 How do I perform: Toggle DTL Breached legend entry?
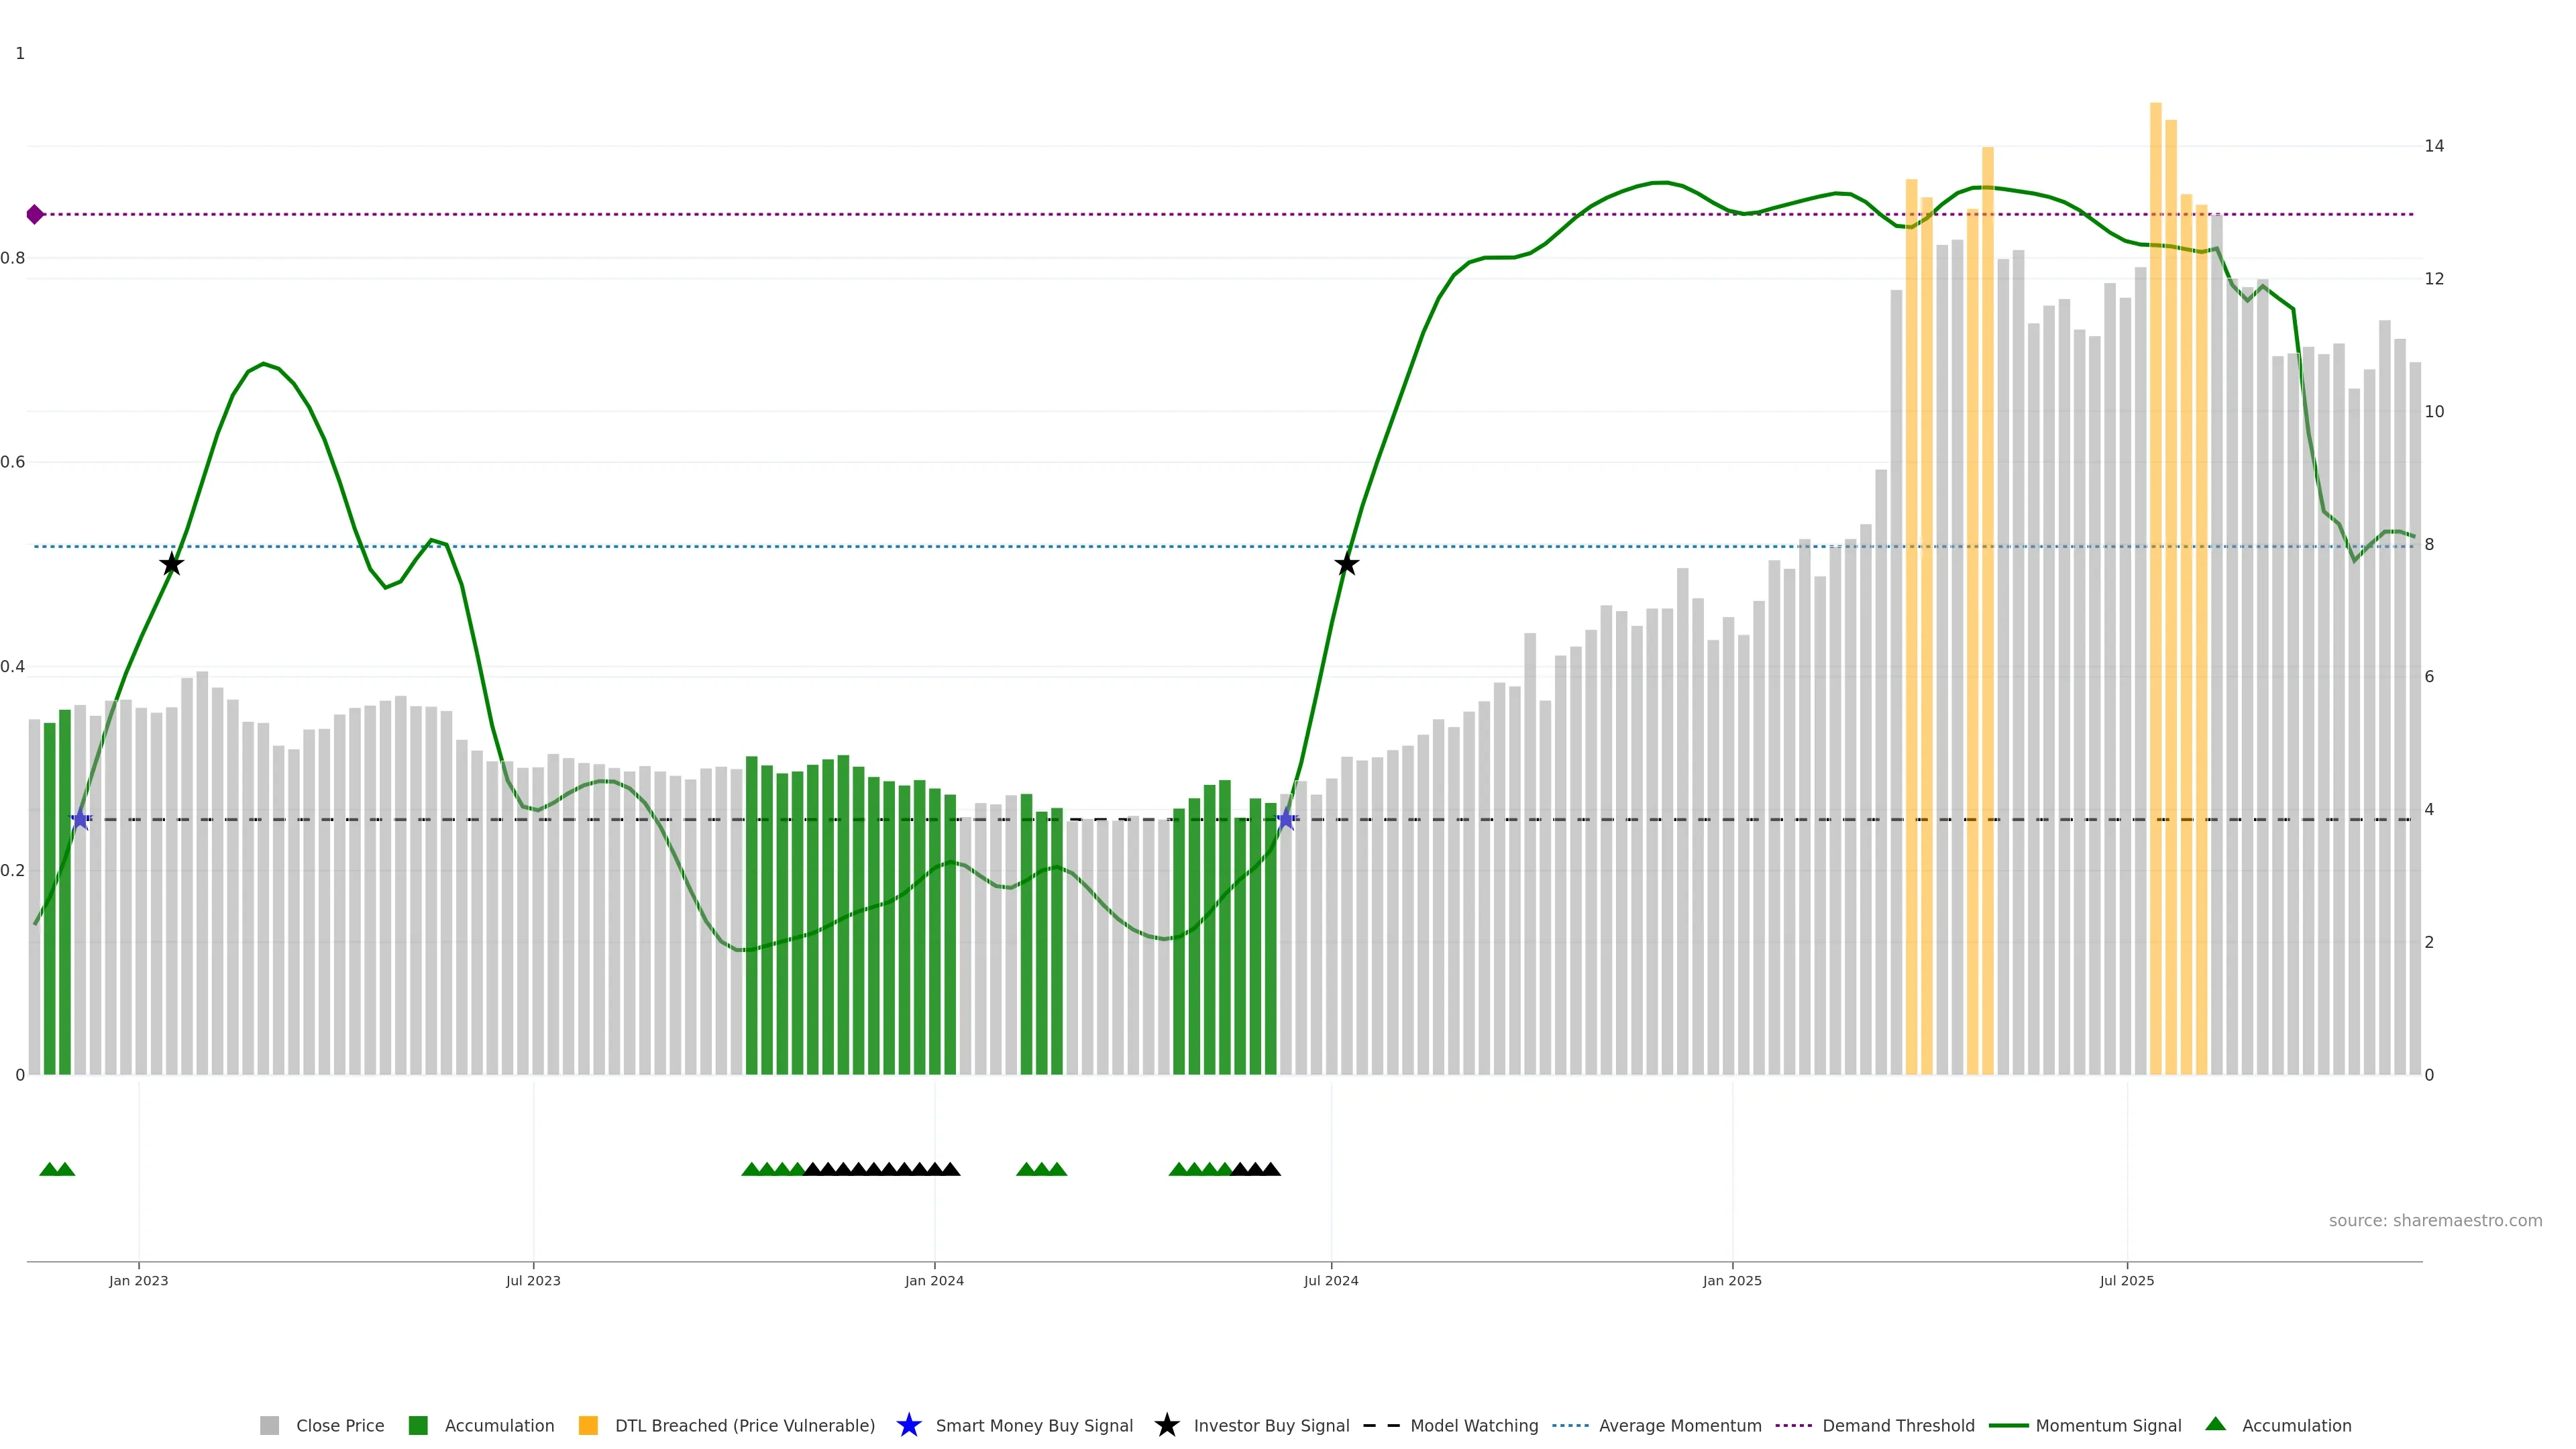click(744, 1425)
